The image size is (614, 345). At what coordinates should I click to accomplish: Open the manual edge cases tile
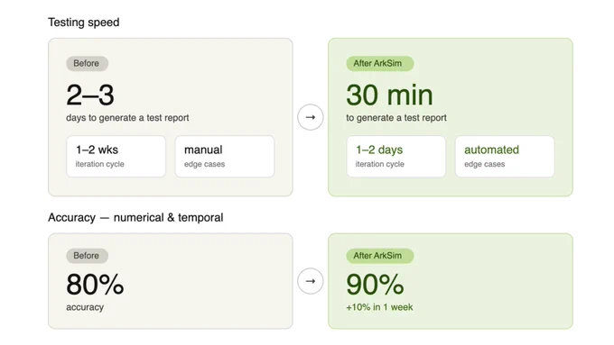coord(225,156)
